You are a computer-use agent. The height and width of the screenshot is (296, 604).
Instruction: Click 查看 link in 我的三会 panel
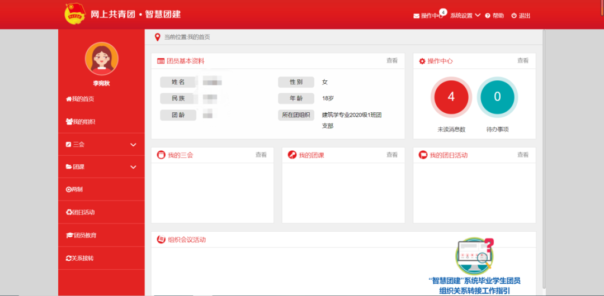tap(261, 155)
